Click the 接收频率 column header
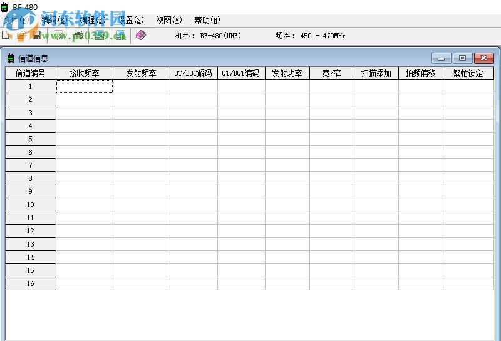 pyautogui.click(x=85, y=73)
